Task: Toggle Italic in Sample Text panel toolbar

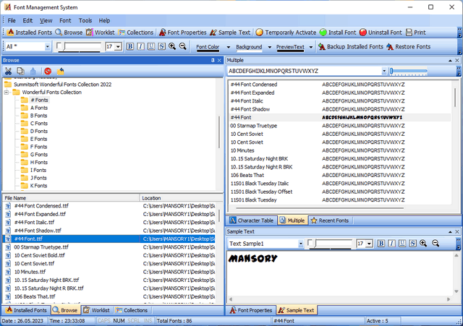Action: (x=391, y=244)
